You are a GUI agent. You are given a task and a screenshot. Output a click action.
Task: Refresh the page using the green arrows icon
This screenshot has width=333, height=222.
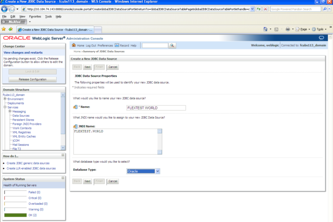tap(258, 9)
